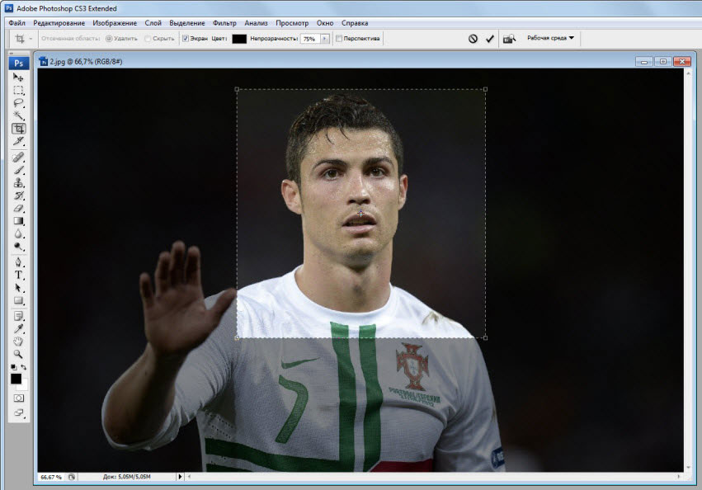
Task: Open the Рабочая среда workspace dropdown
Action: (x=550, y=38)
